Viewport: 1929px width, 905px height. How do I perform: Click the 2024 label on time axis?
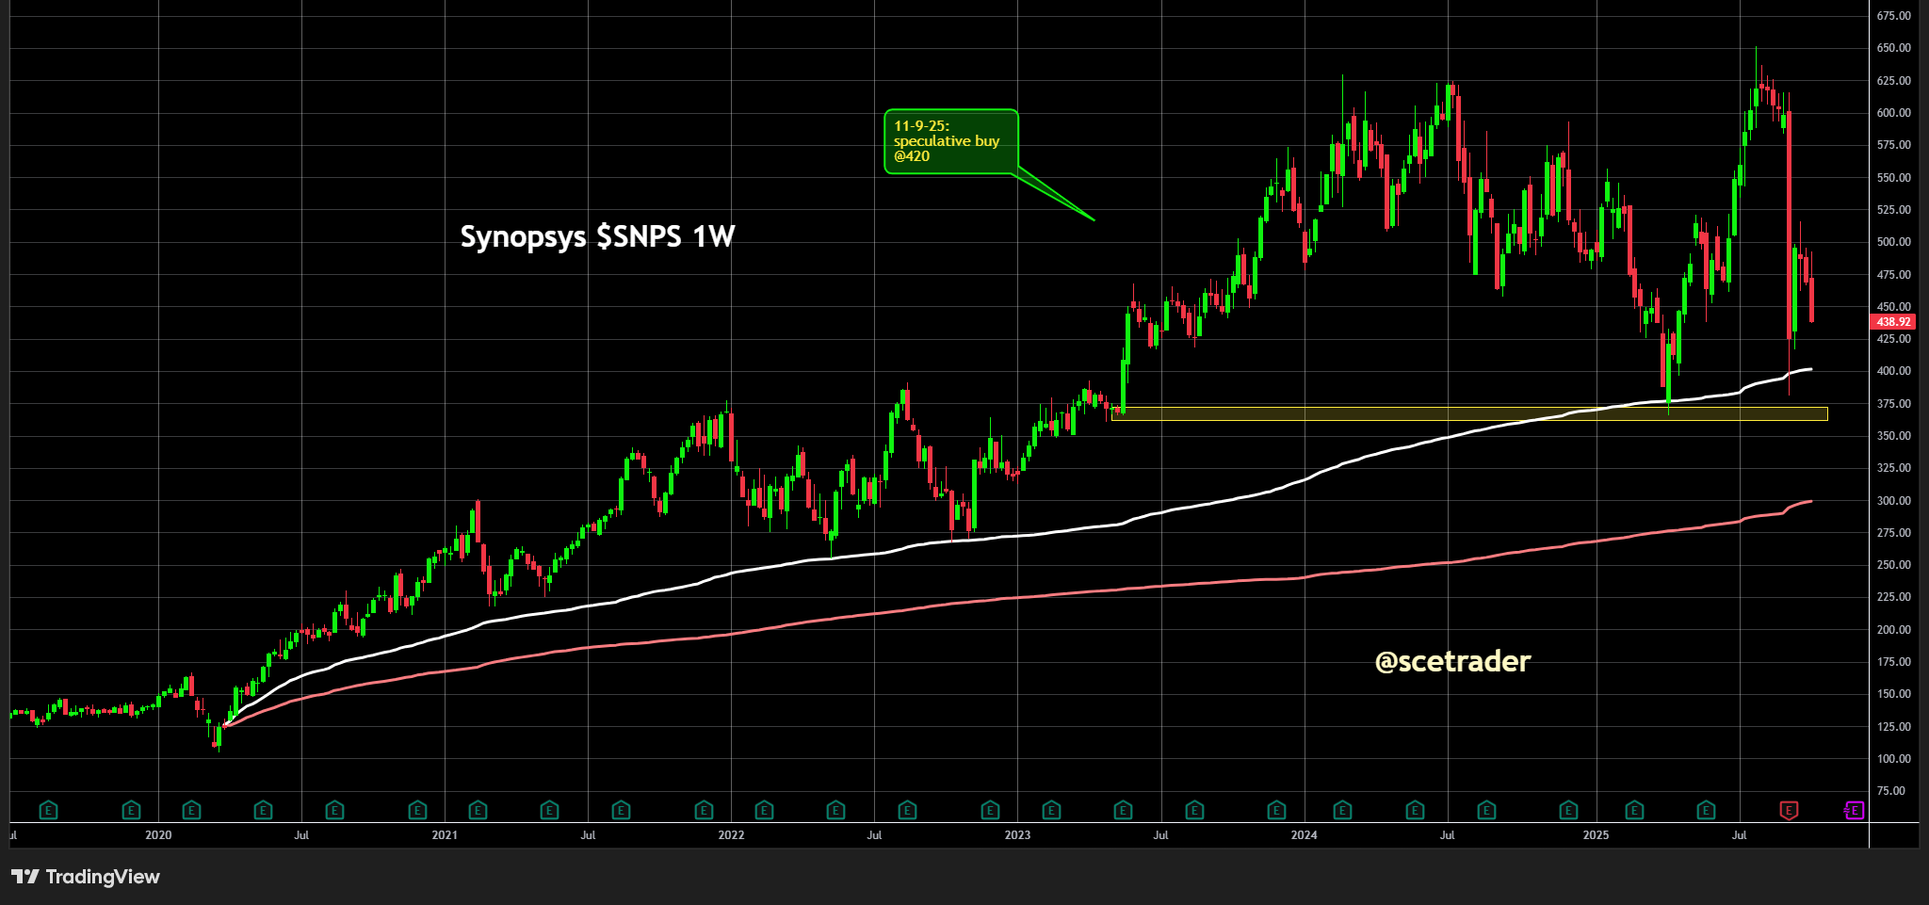(1304, 835)
